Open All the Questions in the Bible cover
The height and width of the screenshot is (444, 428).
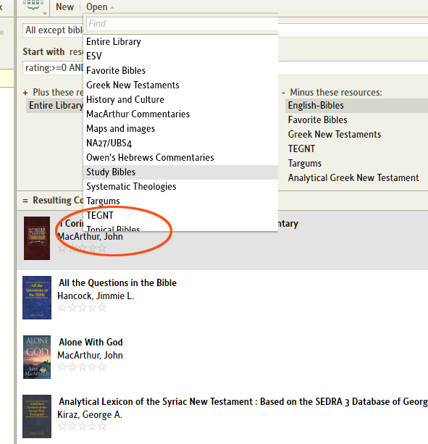pyautogui.click(x=37, y=298)
